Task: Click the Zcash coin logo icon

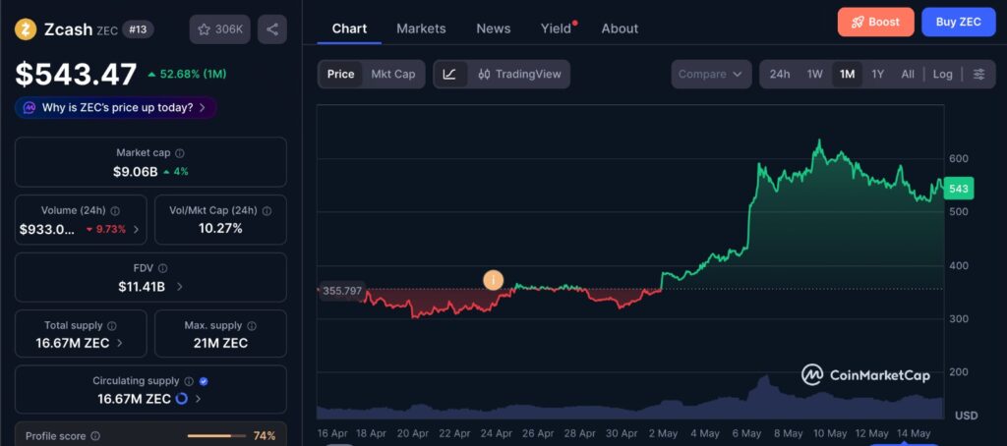Action: pyautogui.click(x=26, y=28)
